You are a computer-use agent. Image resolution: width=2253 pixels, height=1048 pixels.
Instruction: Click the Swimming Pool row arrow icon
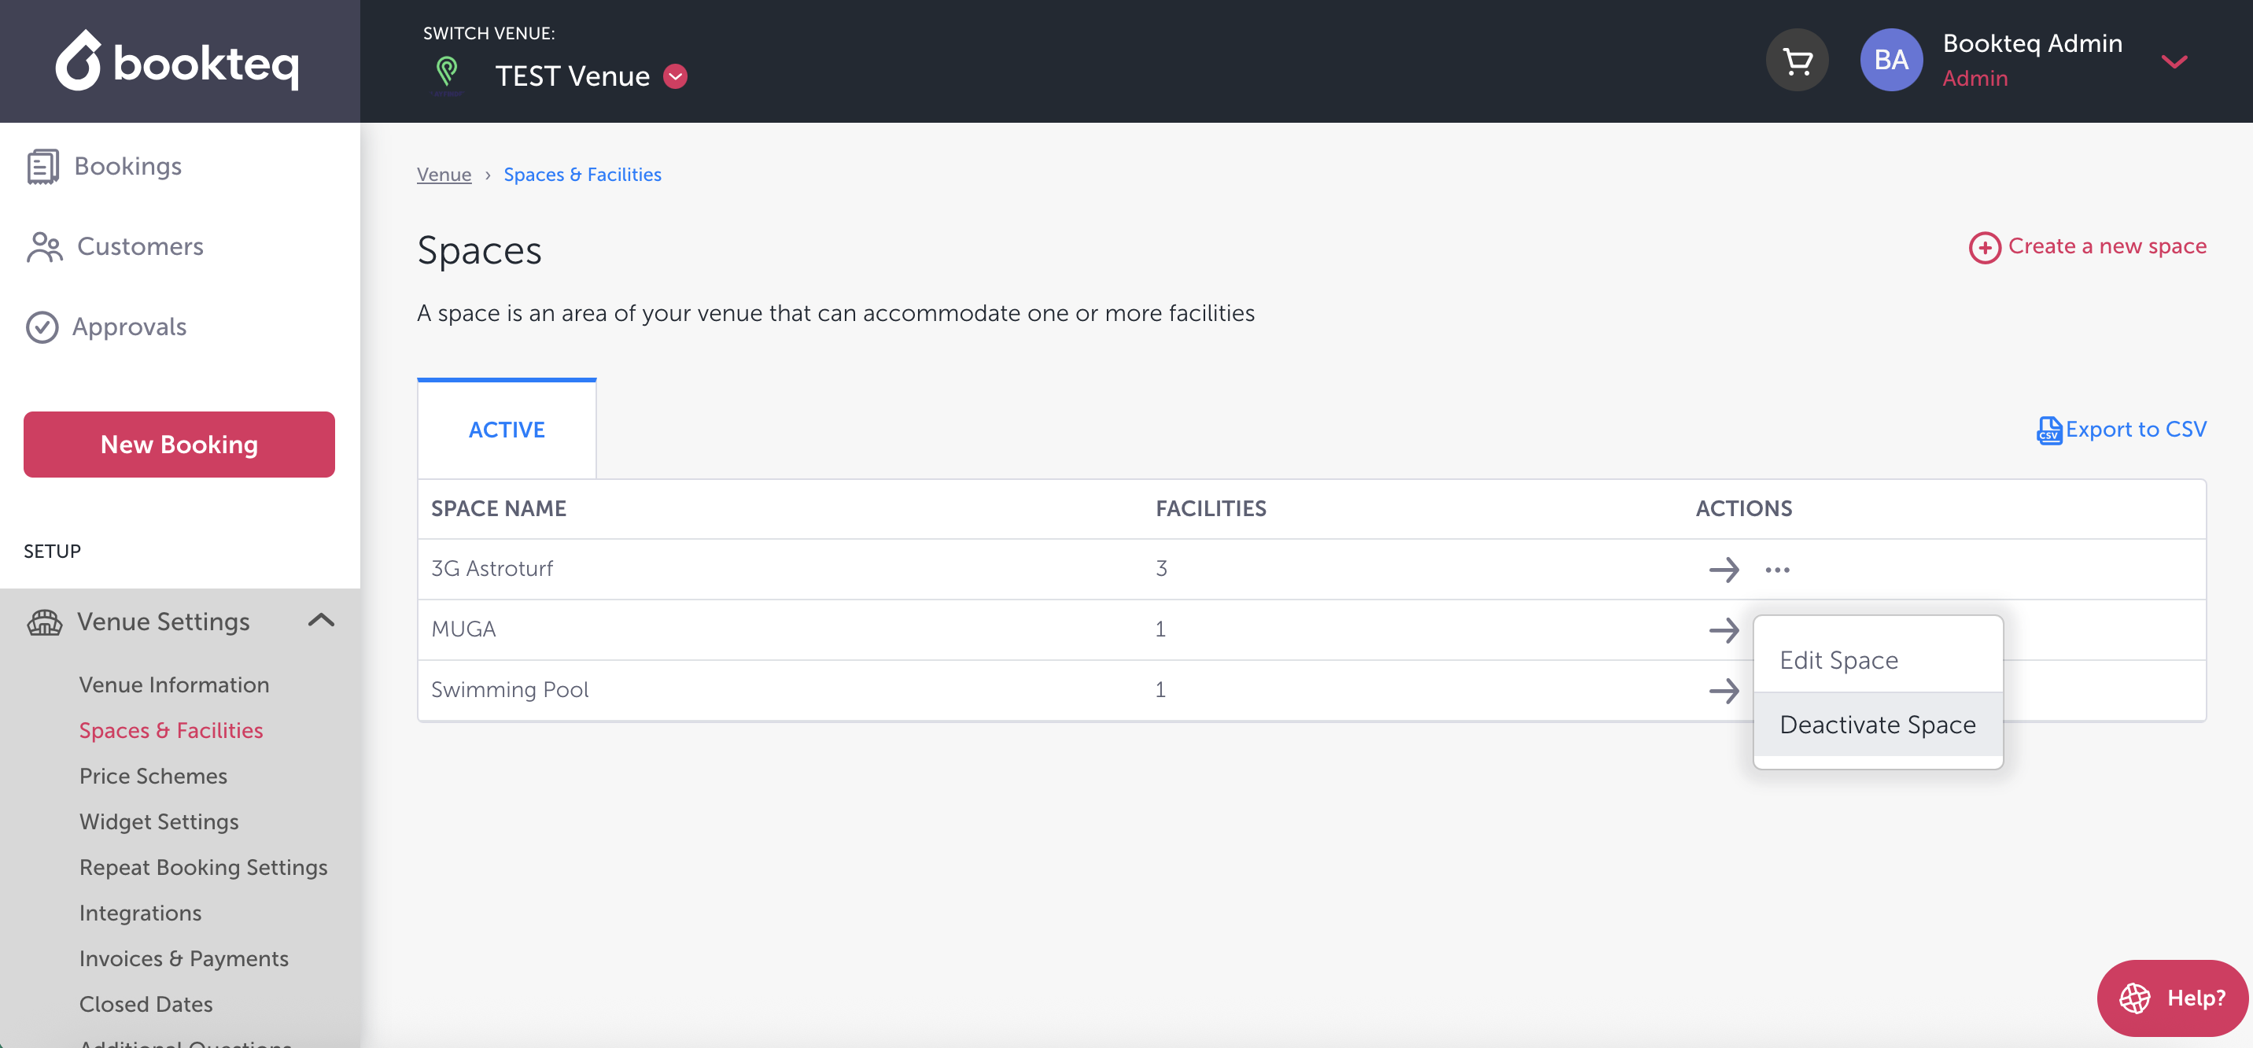click(1723, 690)
